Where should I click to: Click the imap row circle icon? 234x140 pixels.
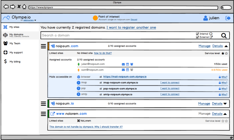pyautogui.click(x=78, y=82)
